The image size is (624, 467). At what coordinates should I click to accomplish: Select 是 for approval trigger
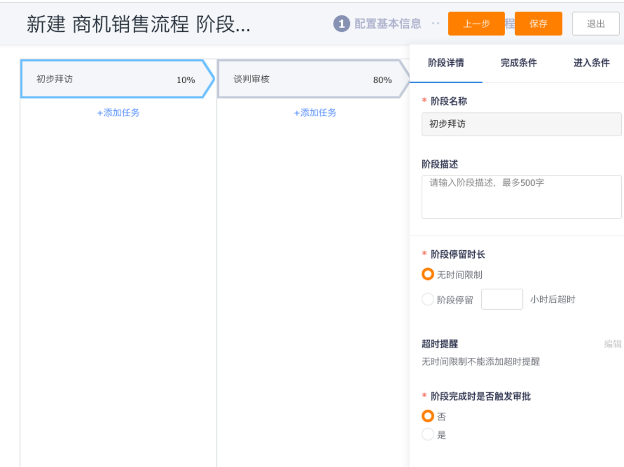(428, 435)
